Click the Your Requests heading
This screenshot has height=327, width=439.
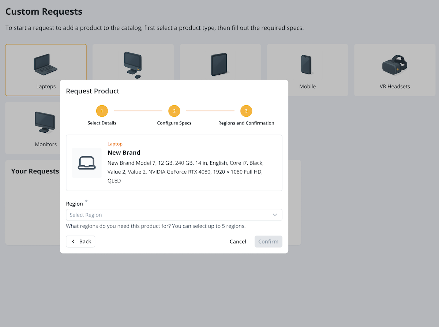point(35,171)
